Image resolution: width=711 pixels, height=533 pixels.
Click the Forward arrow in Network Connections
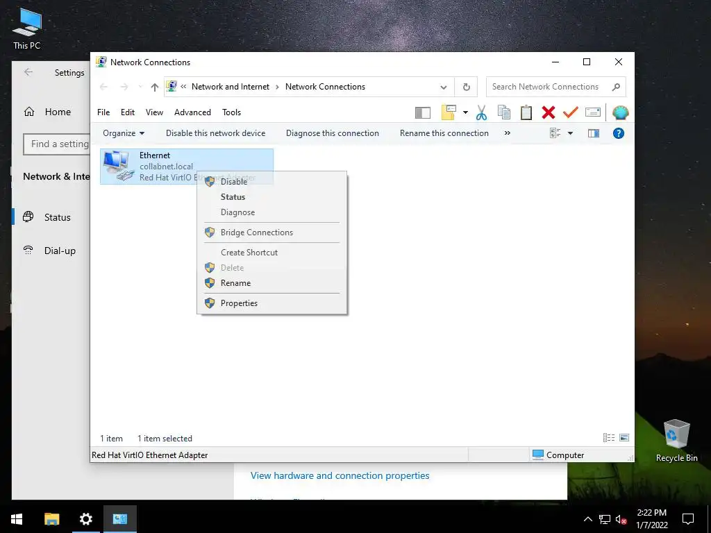click(x=124, y=87)
